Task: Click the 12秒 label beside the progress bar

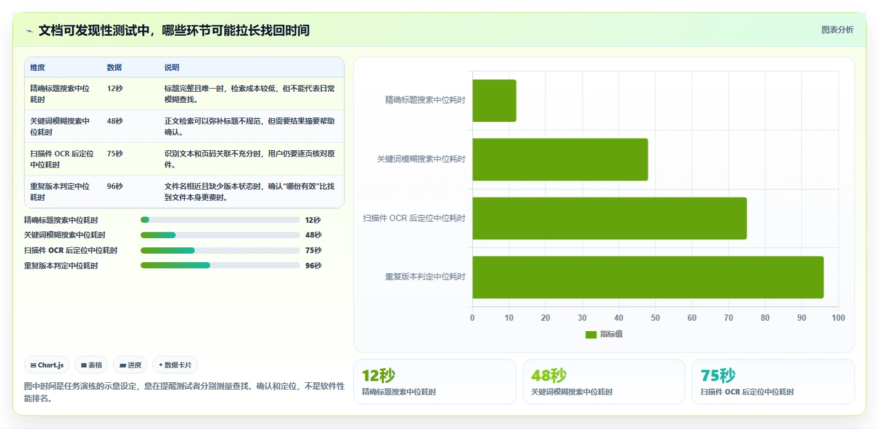Action: pyautogui.click(x=313, y=220)
